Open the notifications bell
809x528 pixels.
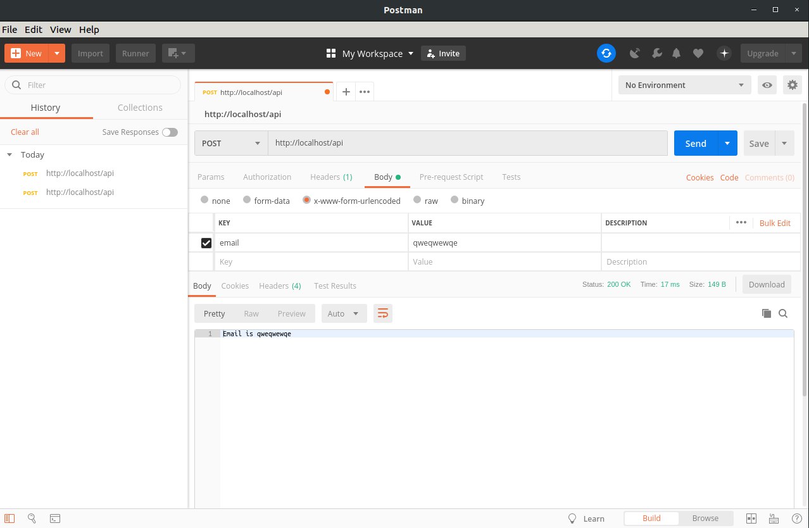click(x=677, y=54)
